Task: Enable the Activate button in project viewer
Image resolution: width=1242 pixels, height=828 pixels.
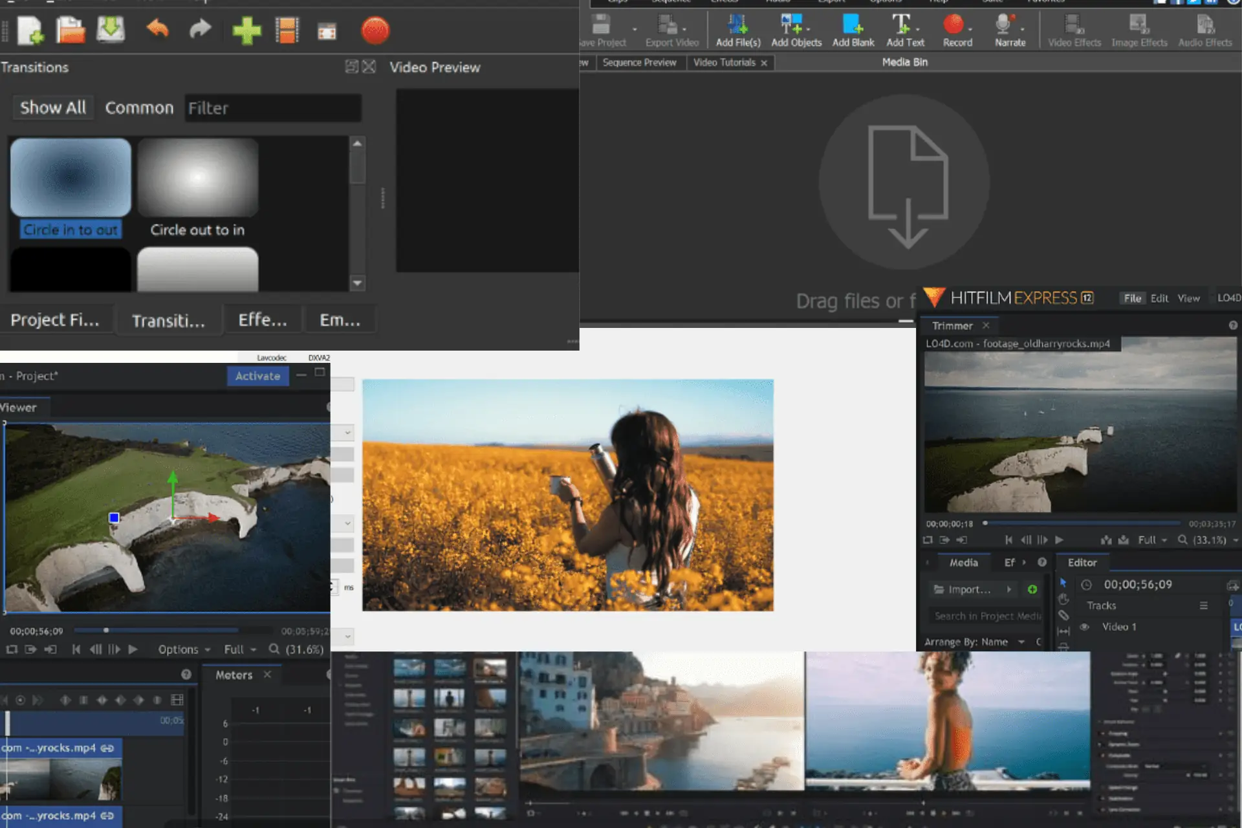Action: coord(257,375)
